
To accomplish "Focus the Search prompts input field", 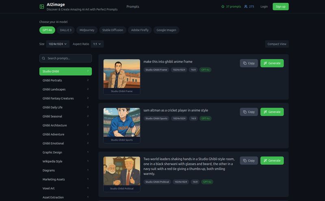I will [x=65, y=58].
